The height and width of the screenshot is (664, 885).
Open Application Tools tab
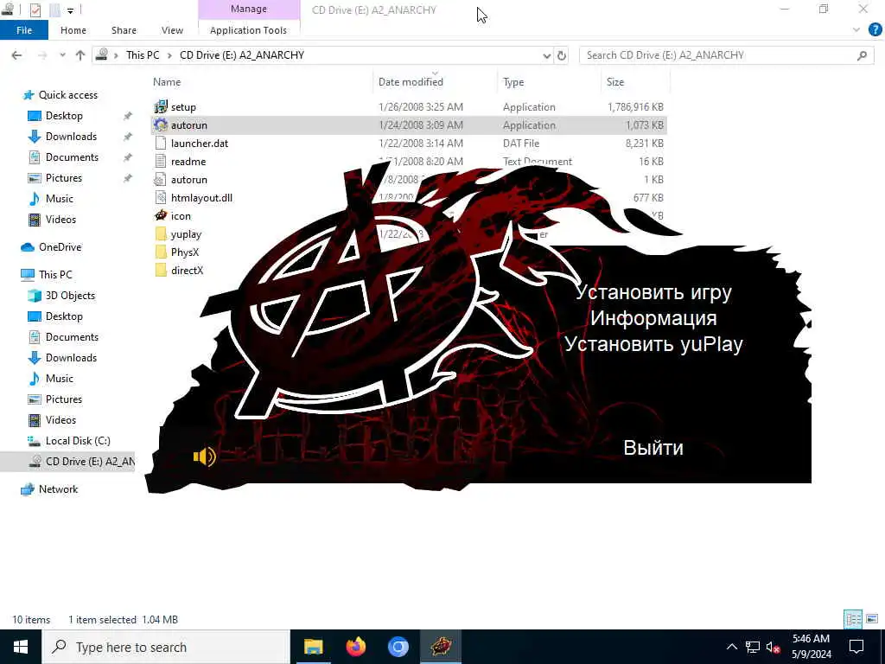[x=248, y=30]
